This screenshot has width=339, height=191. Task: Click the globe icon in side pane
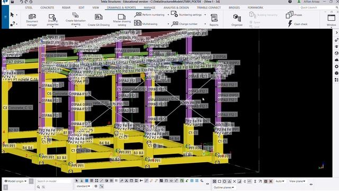point(336,53)
